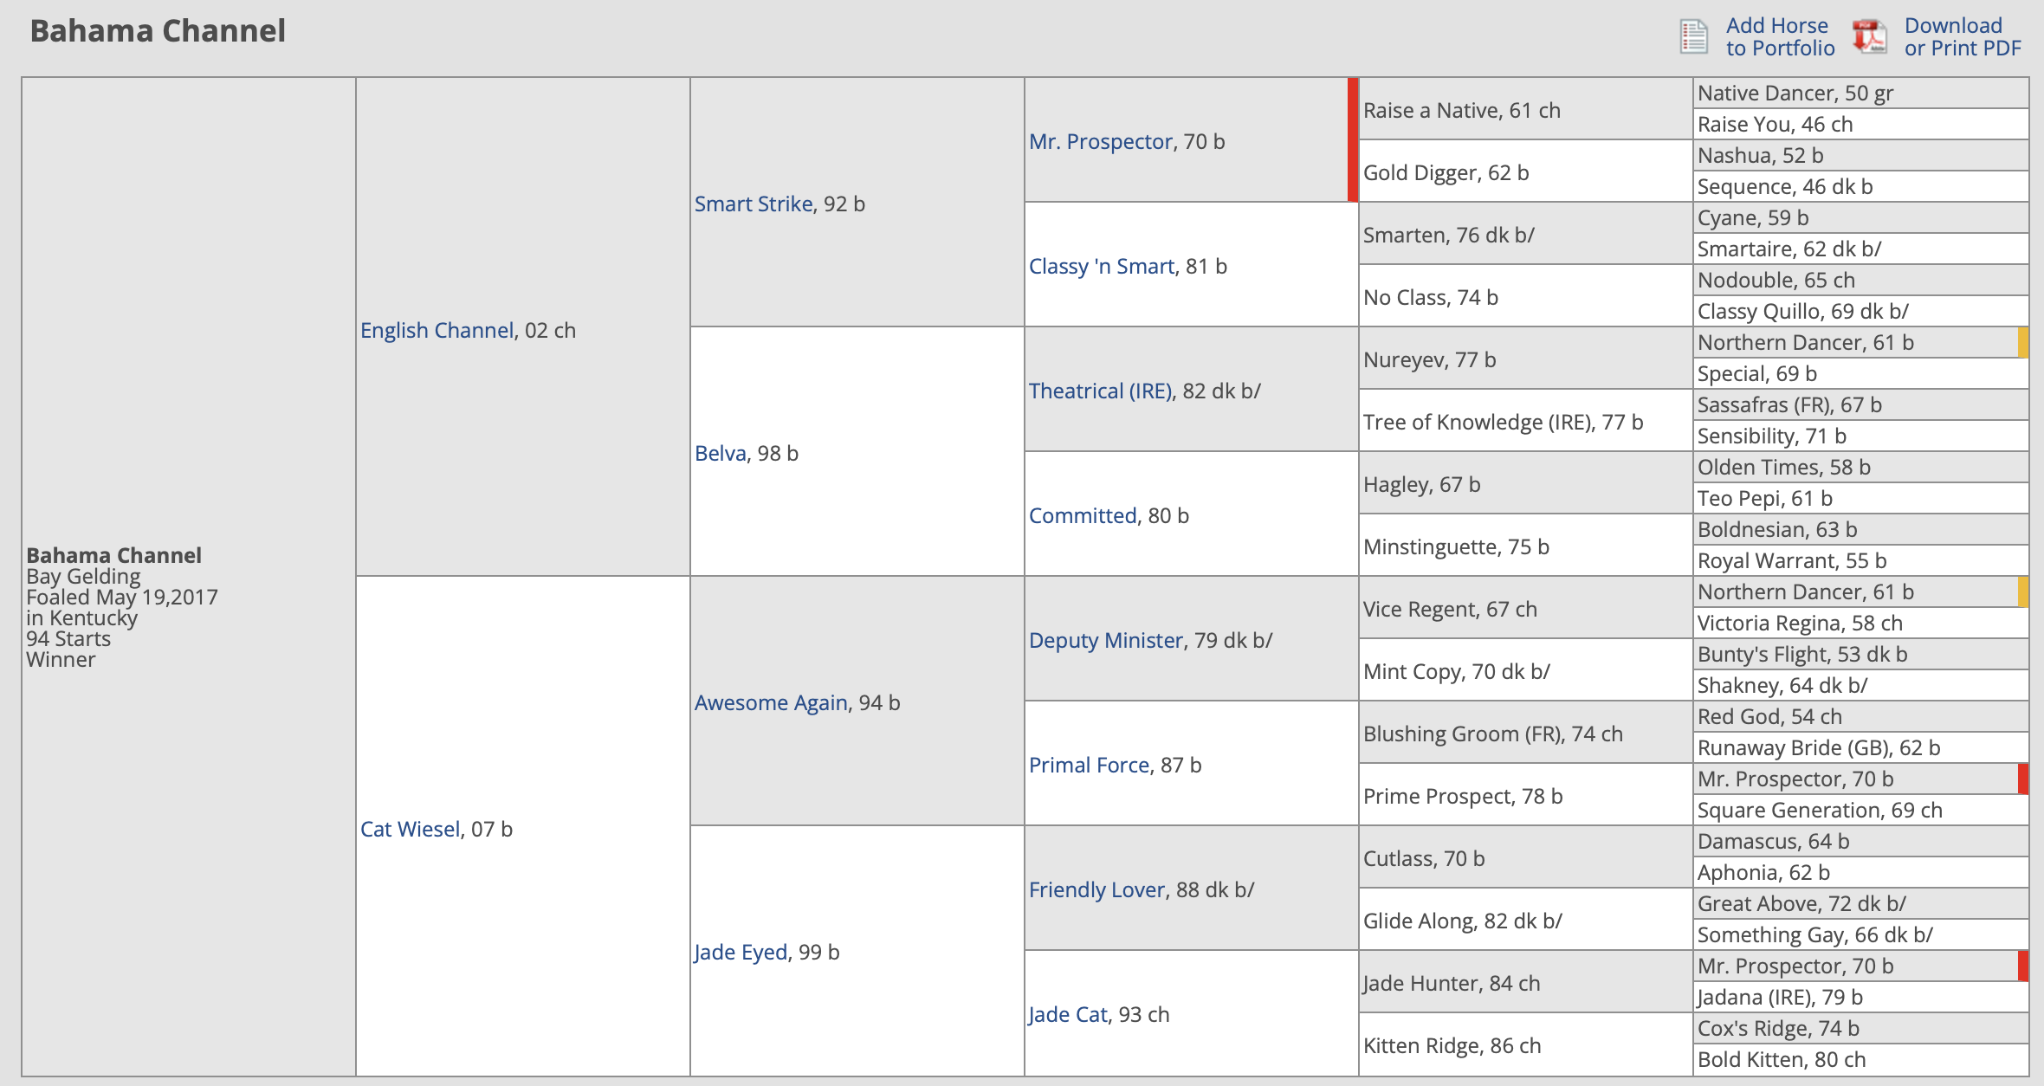This screenshot has width=2044, height=1086.
Task: Open the English Channel horse page
Action: 437,330
